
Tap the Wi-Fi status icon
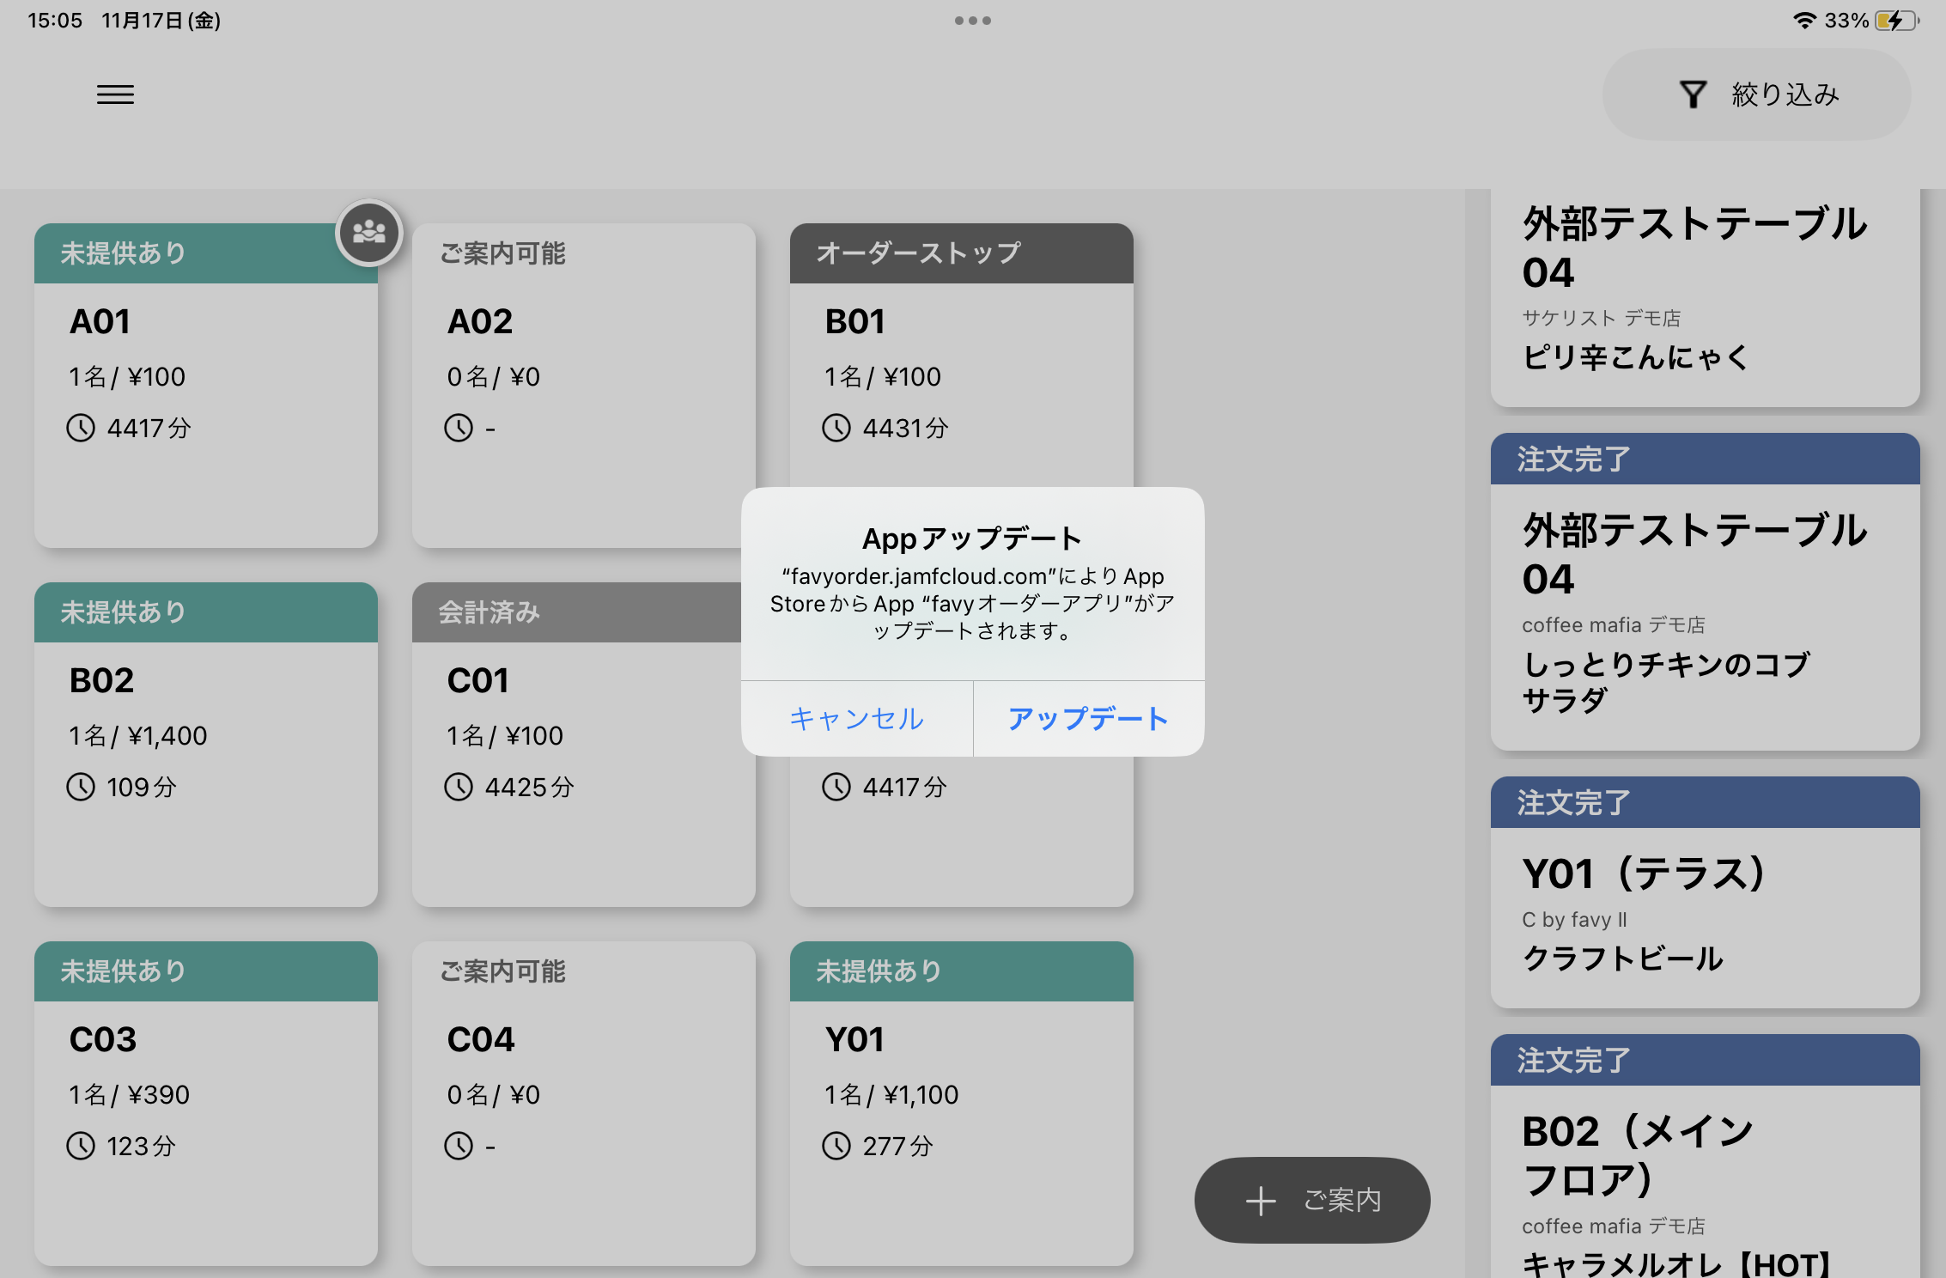(x=1804, y=21)
